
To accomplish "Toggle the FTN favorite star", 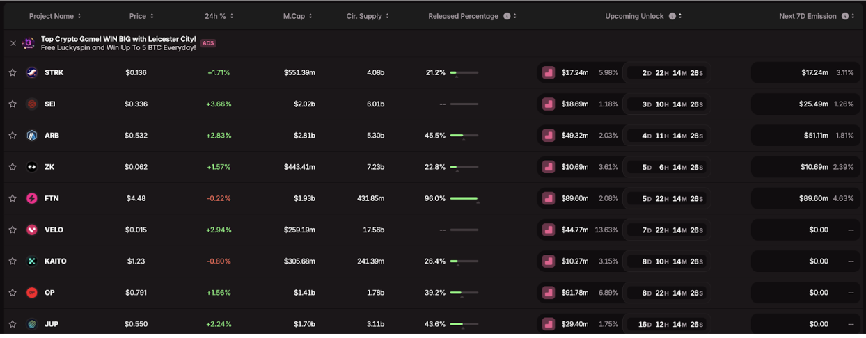I will tap(13, 198).
